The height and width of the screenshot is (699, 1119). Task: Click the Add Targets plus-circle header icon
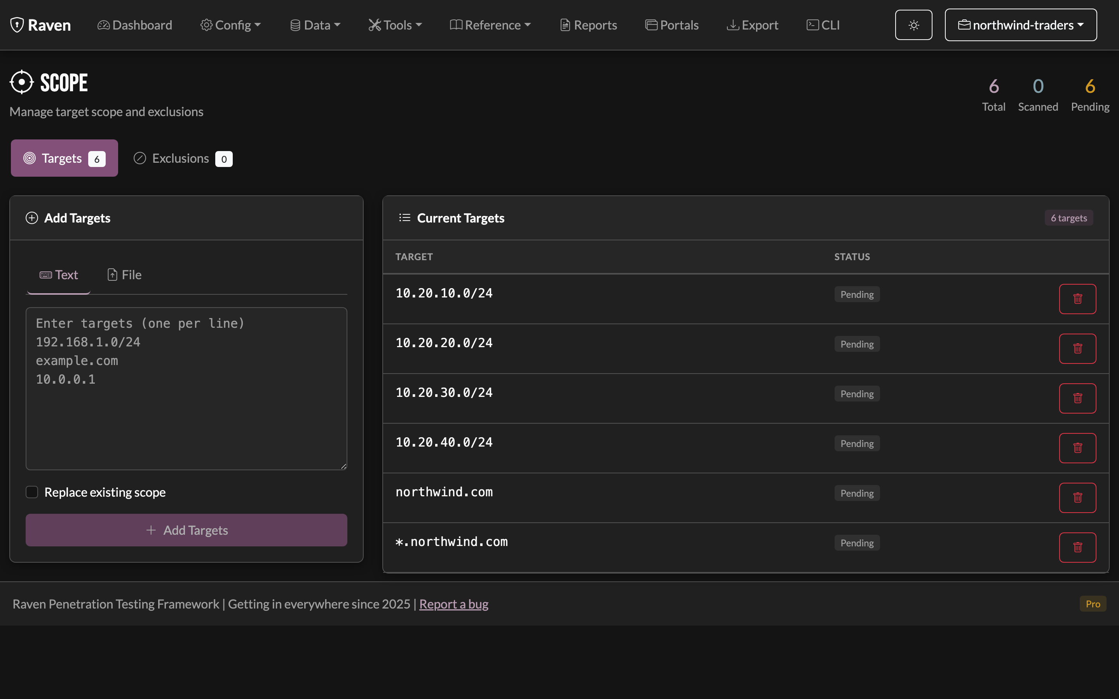32,218
